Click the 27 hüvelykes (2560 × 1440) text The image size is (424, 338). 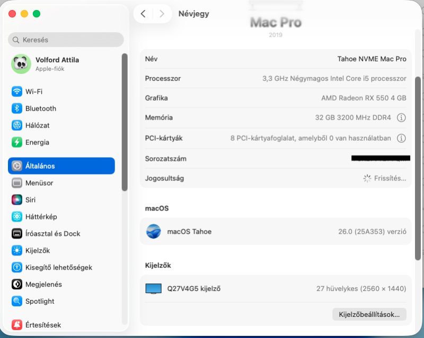[x=361, y=289]
